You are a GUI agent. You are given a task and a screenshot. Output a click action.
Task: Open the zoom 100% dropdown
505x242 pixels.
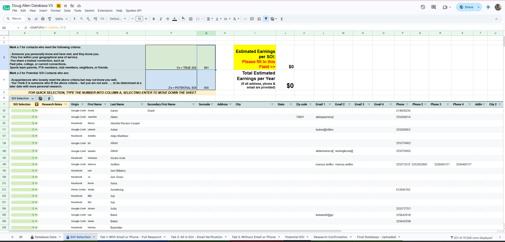click(61, 19)
